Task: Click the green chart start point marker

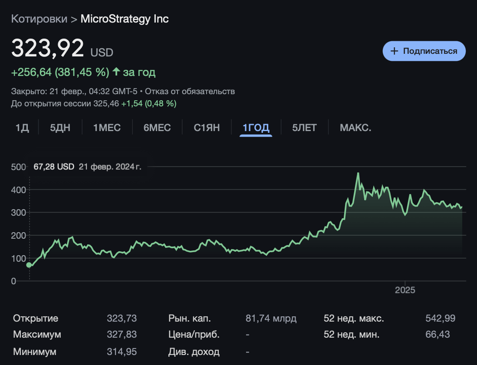Action: click(29, 265)
